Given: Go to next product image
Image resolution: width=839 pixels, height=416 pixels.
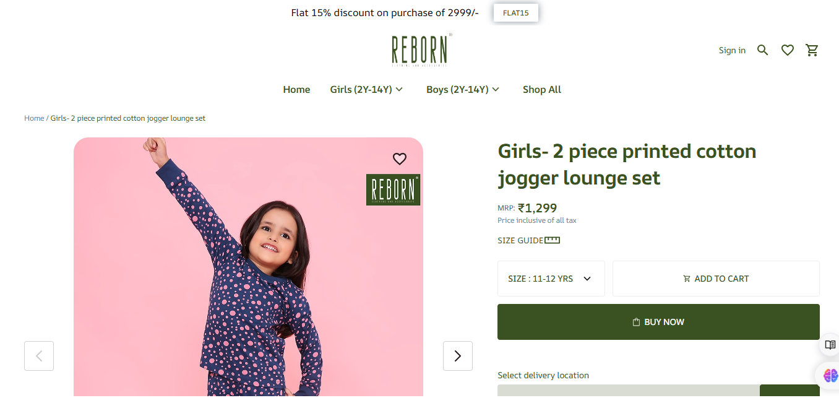Looking at the screenshot, I should click(x=458, y=356).
